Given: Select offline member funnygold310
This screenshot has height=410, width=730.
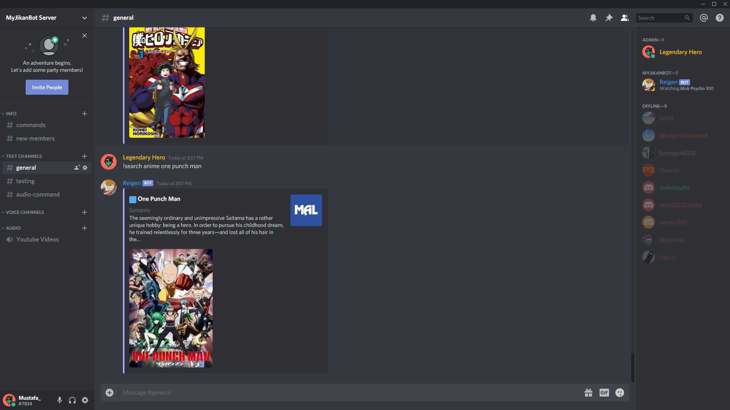Looking at the screenshot, I should click(x=682, y=153).
